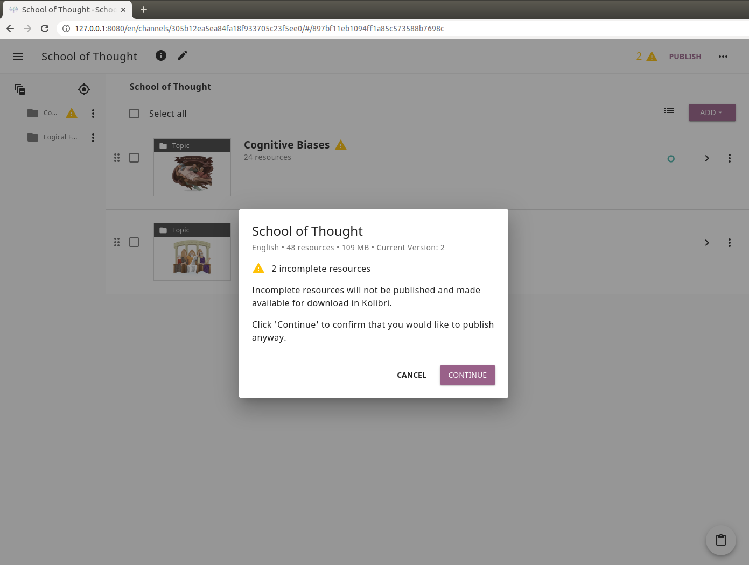
Task: Select the Logical F... folder in tree
Action: pyautogui.click(x=53, y=137)
